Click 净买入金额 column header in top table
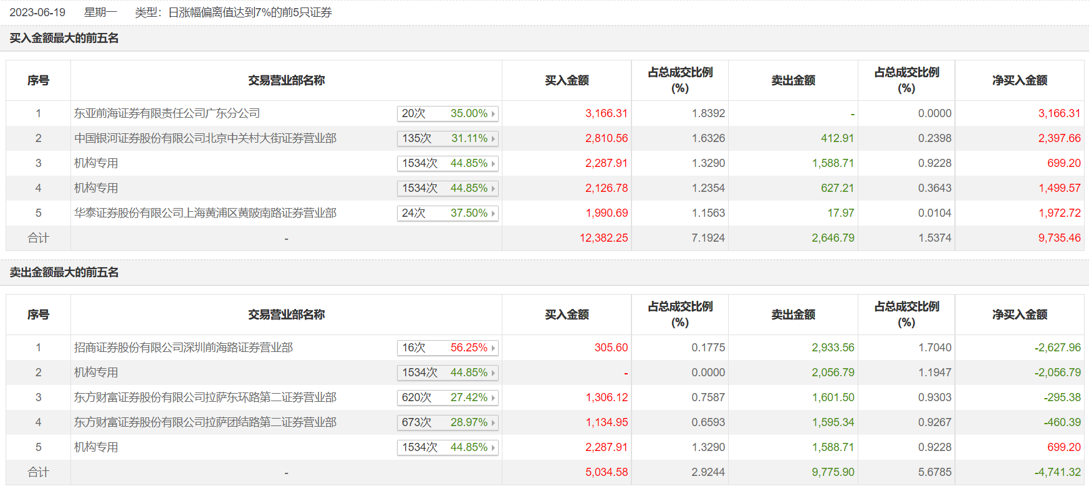 [1019, 80]
